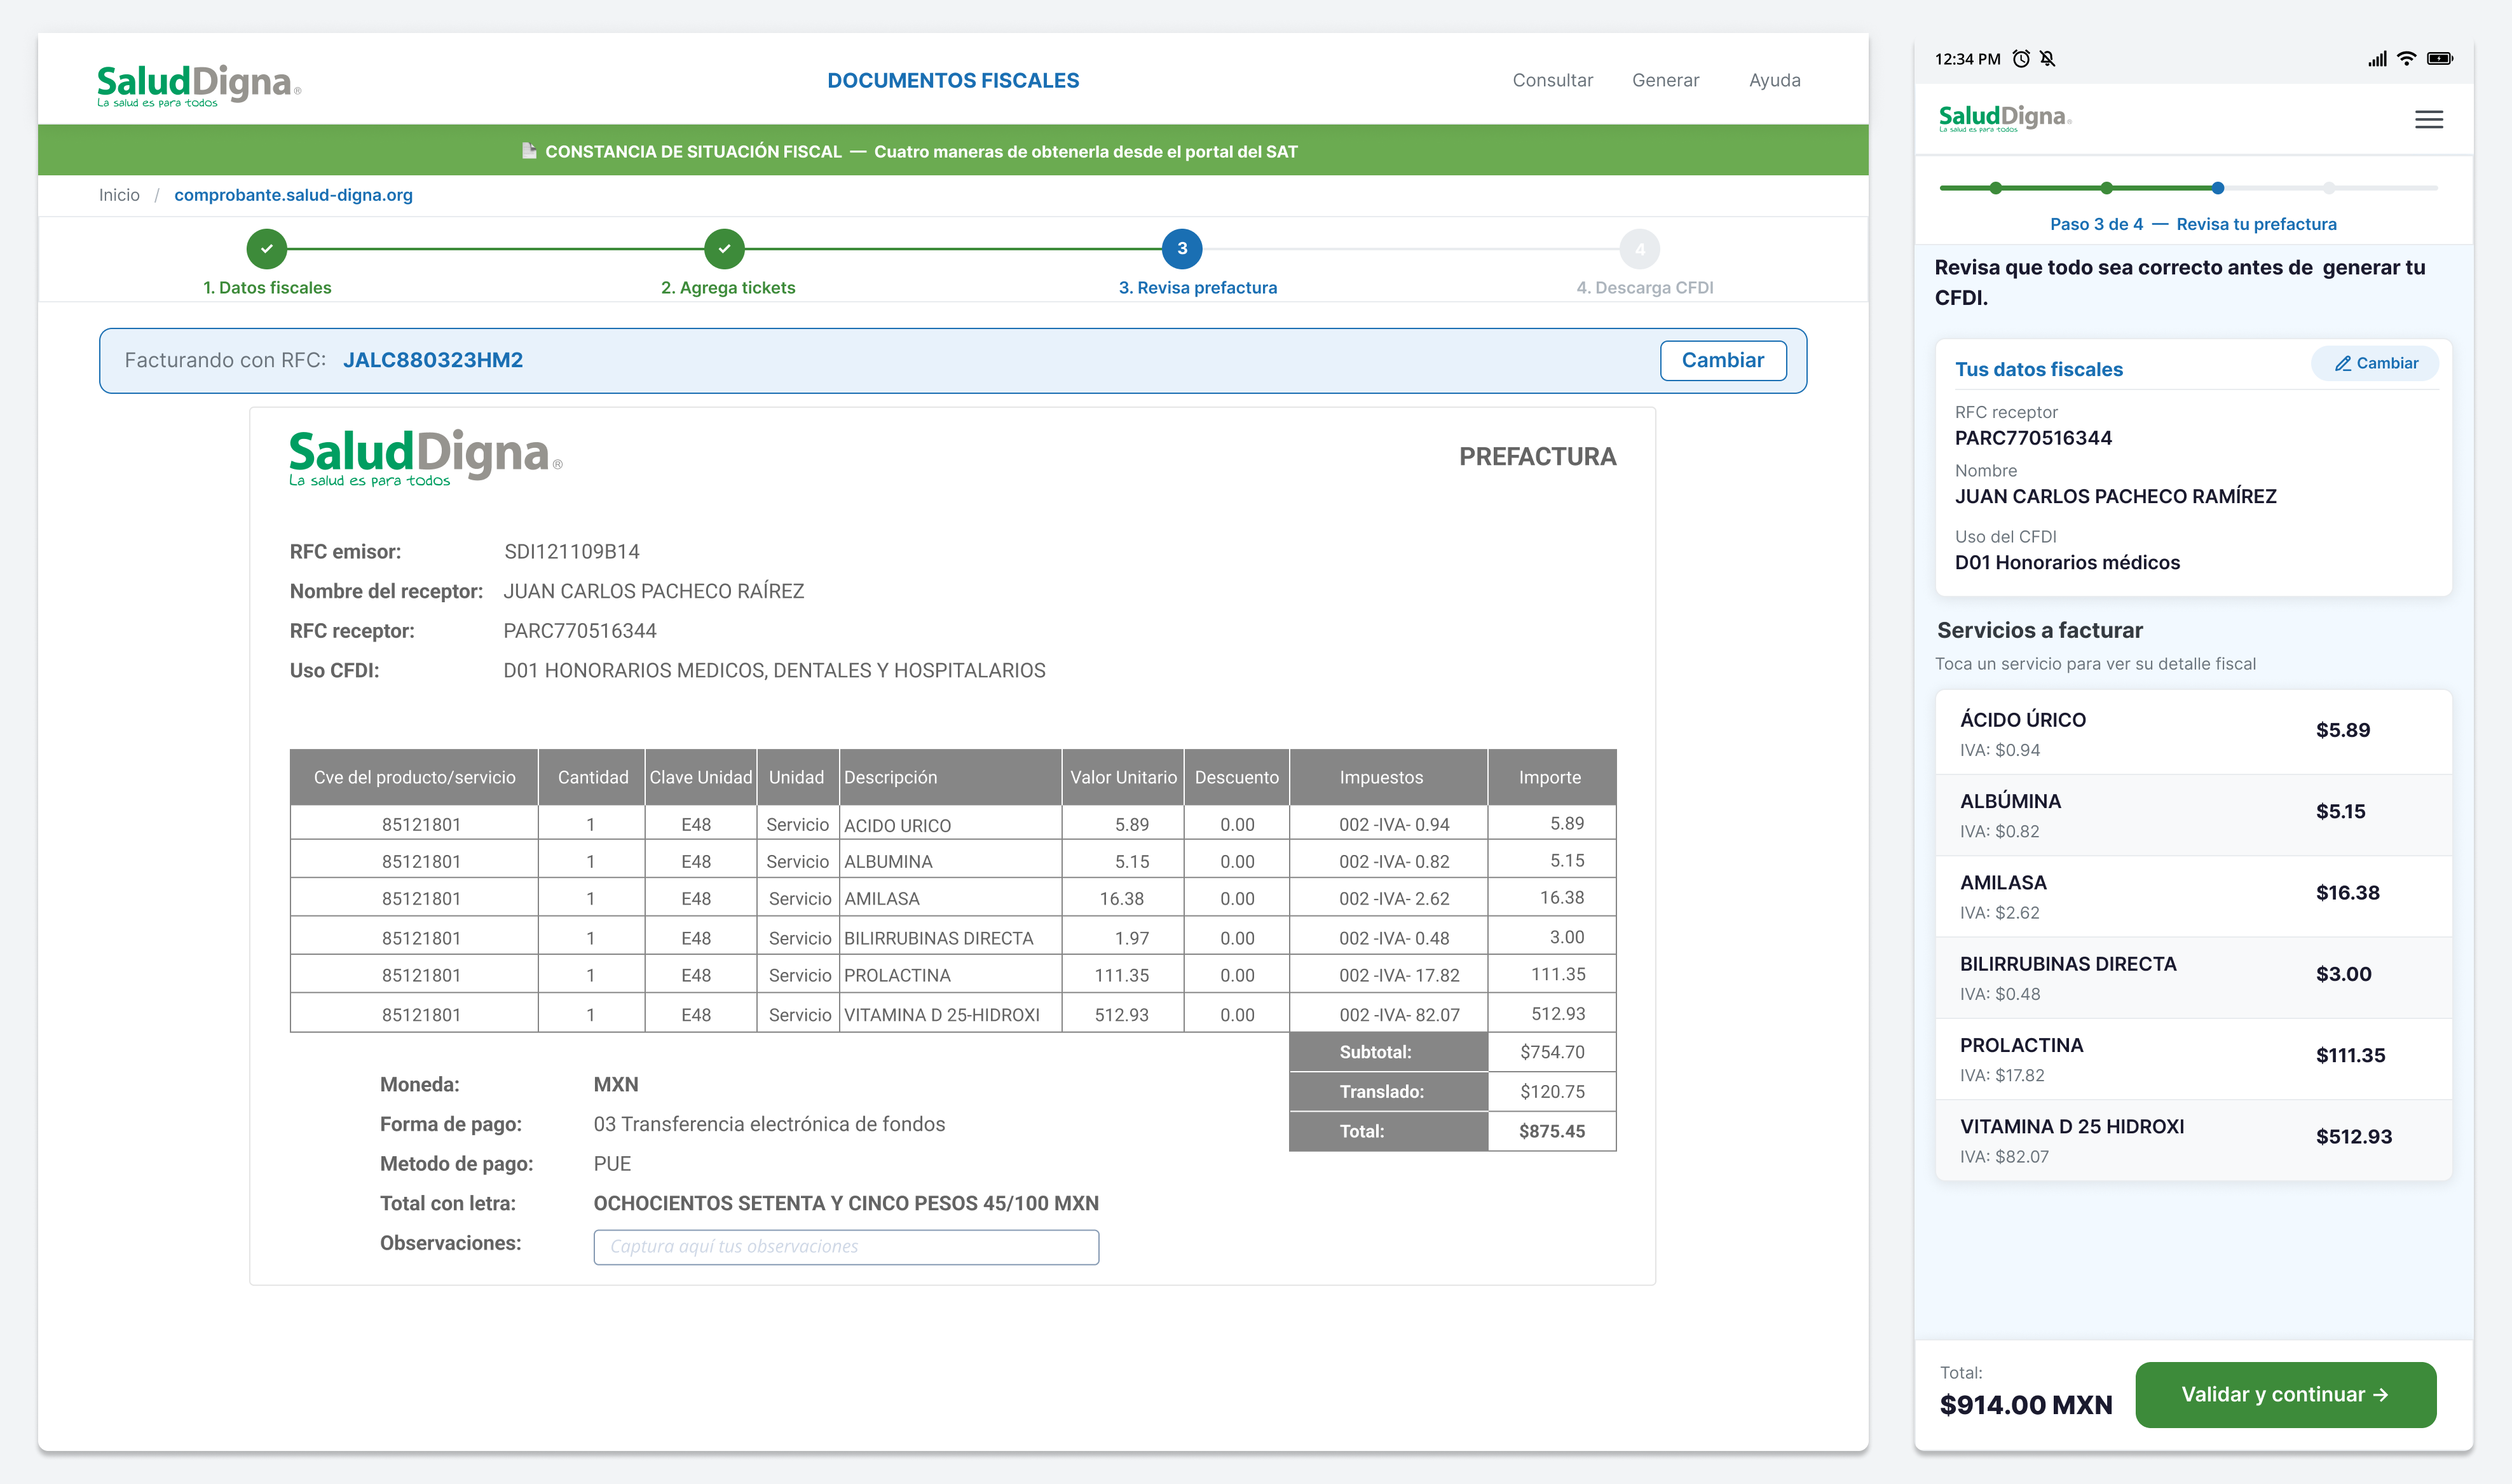Image resolution: width=2512 pixels, height=1484 pixels.
Task: Click the completed step 1 checkmark circle
Action: [x=267, y=249]
